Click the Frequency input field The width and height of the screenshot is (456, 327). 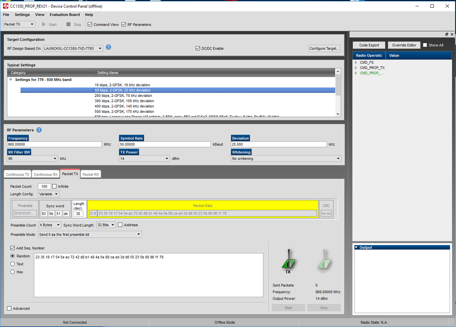(54, 144)
